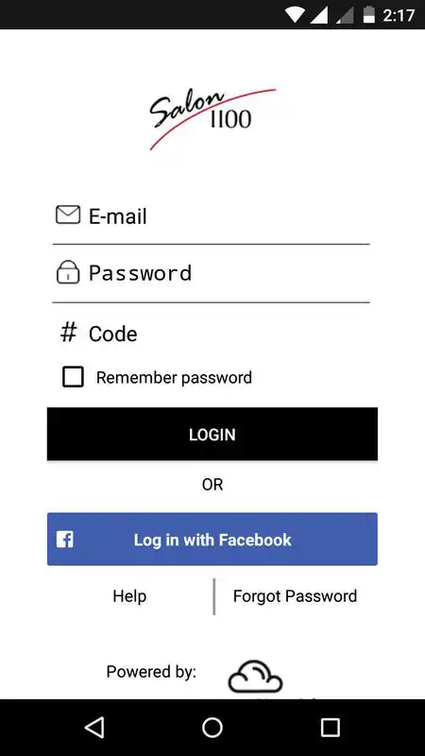Tap the Android back triangle
The width and height of the screenshot is (425, 756).
pyautogui.click(x=94, y=727)
